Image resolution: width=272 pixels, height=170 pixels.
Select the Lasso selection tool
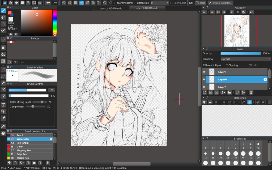pos(3,76)
